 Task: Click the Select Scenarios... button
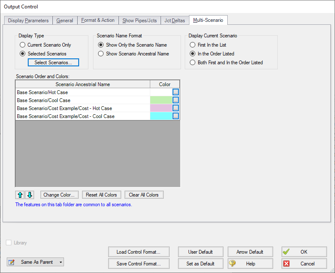coord(53,63)
